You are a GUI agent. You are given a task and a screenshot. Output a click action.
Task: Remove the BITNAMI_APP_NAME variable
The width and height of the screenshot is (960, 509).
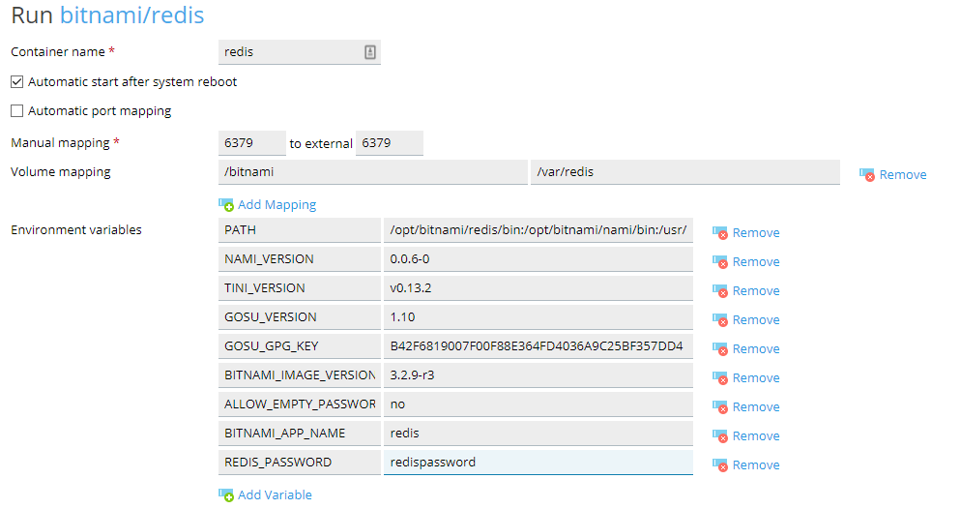pyautogui.click(x=755, y=436)
